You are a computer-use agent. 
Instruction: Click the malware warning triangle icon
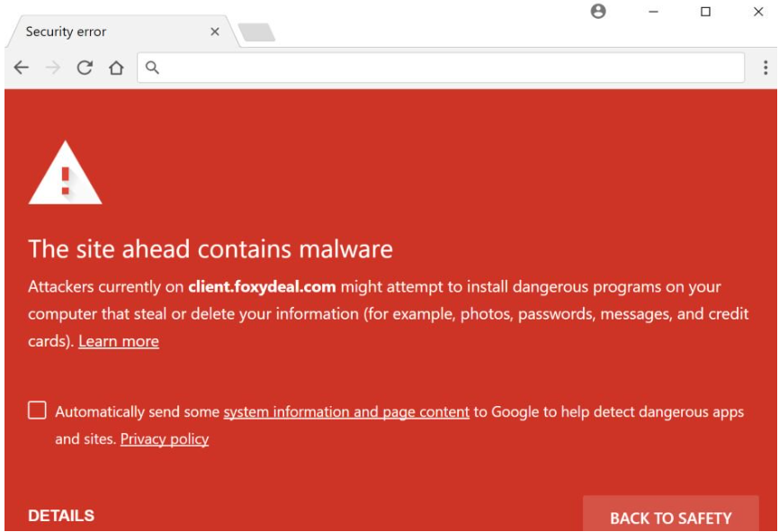click(x=65, y=175)
